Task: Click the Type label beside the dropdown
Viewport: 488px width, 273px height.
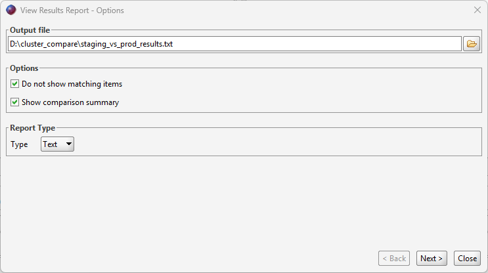Action: coord(19,144)
